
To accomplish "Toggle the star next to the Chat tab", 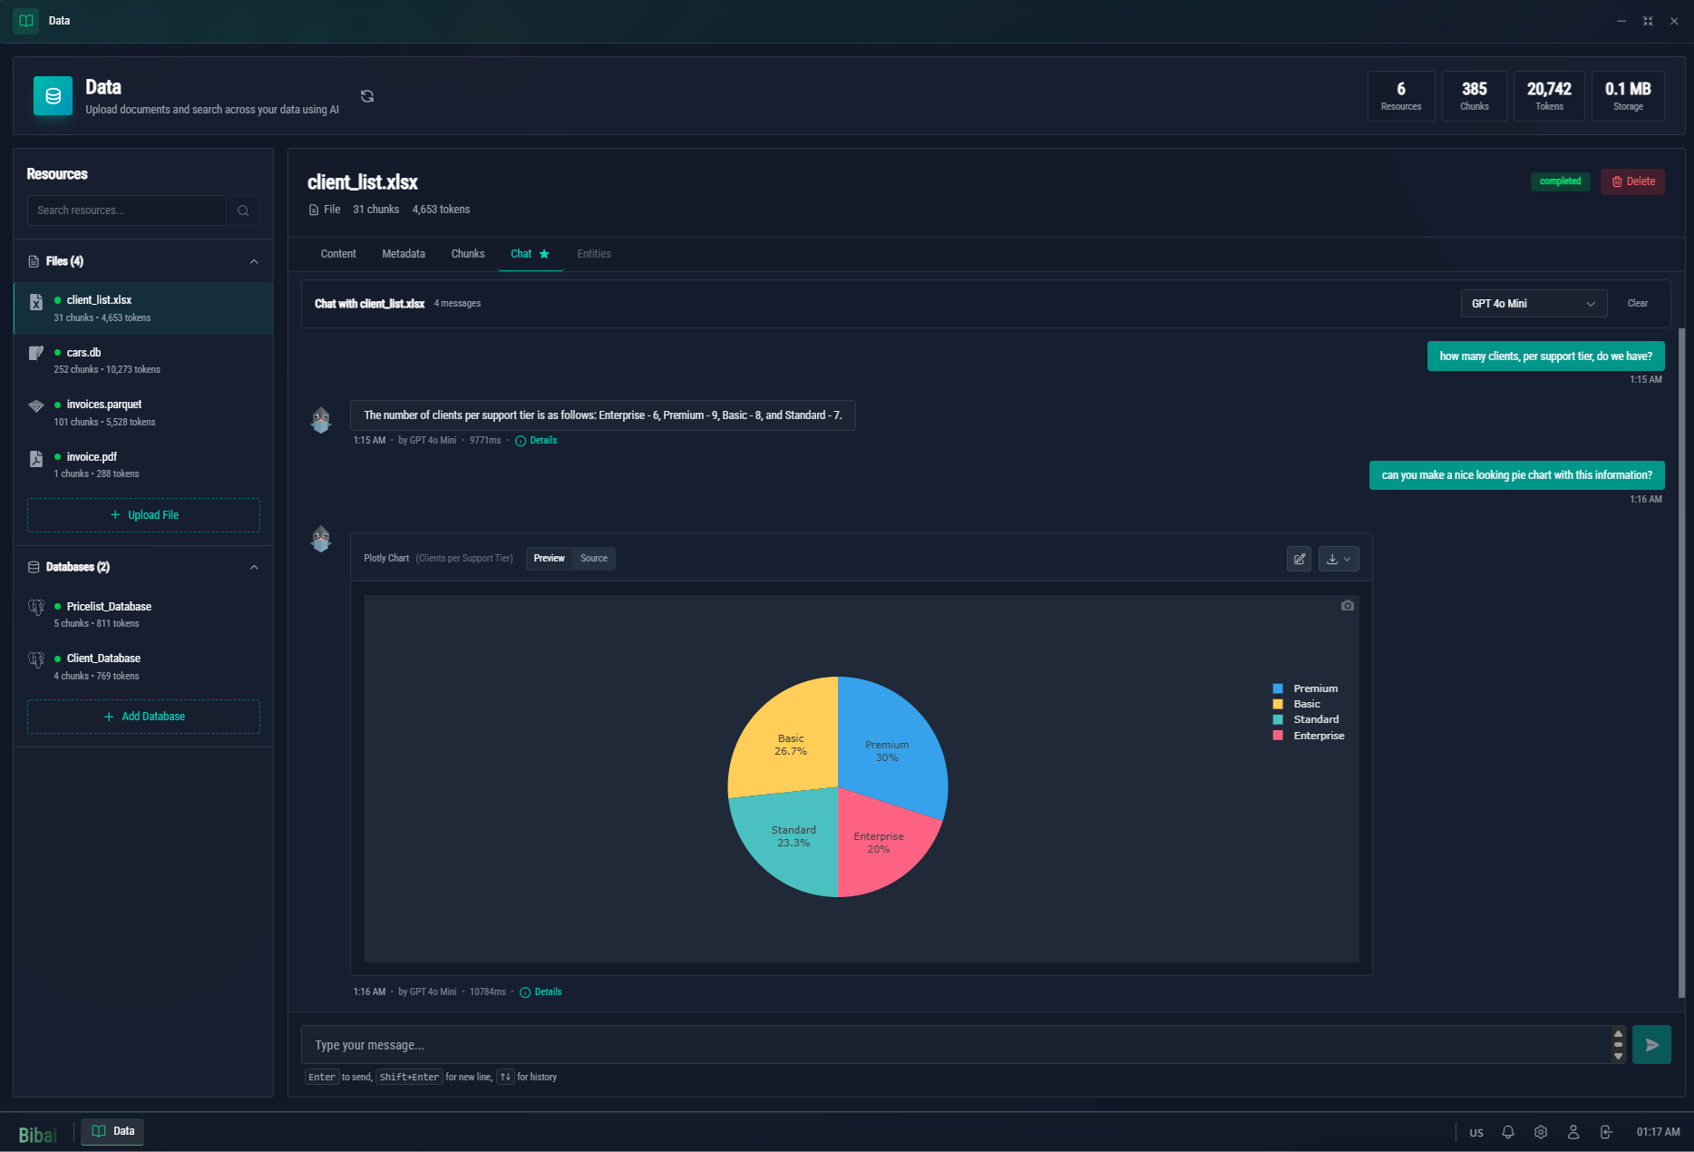I will (544, 254).
